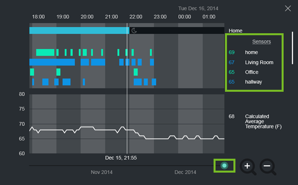Click the longest Living Room activity block

(52, 62)
